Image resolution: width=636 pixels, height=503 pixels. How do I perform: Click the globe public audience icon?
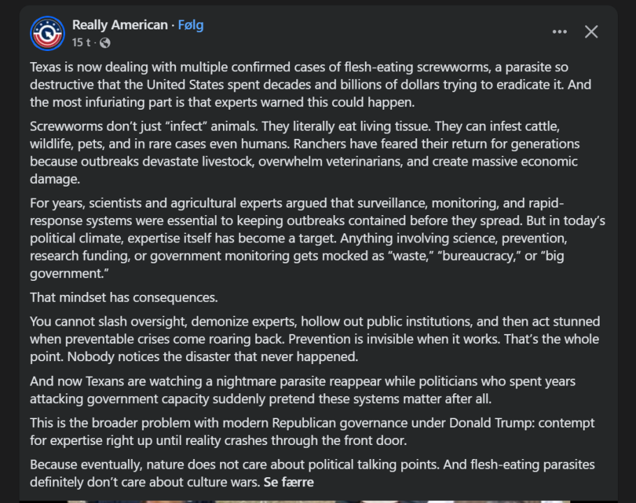105,43
